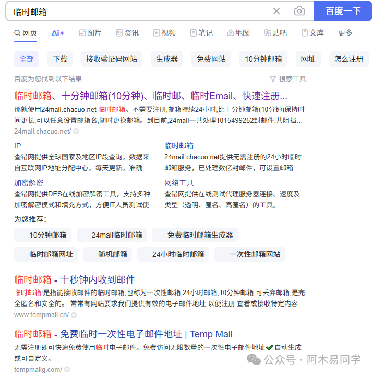Viewport: 373px width, 375px height.
Task: Click the 百度为您找到以下结果 text
Action: coord(48,79)
